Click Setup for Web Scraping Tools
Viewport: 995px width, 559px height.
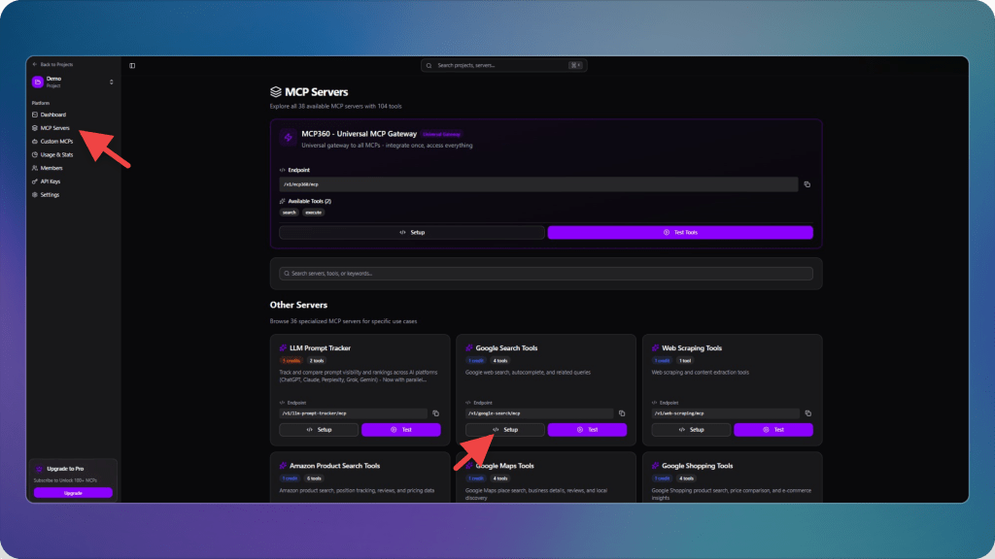[691, 430]
